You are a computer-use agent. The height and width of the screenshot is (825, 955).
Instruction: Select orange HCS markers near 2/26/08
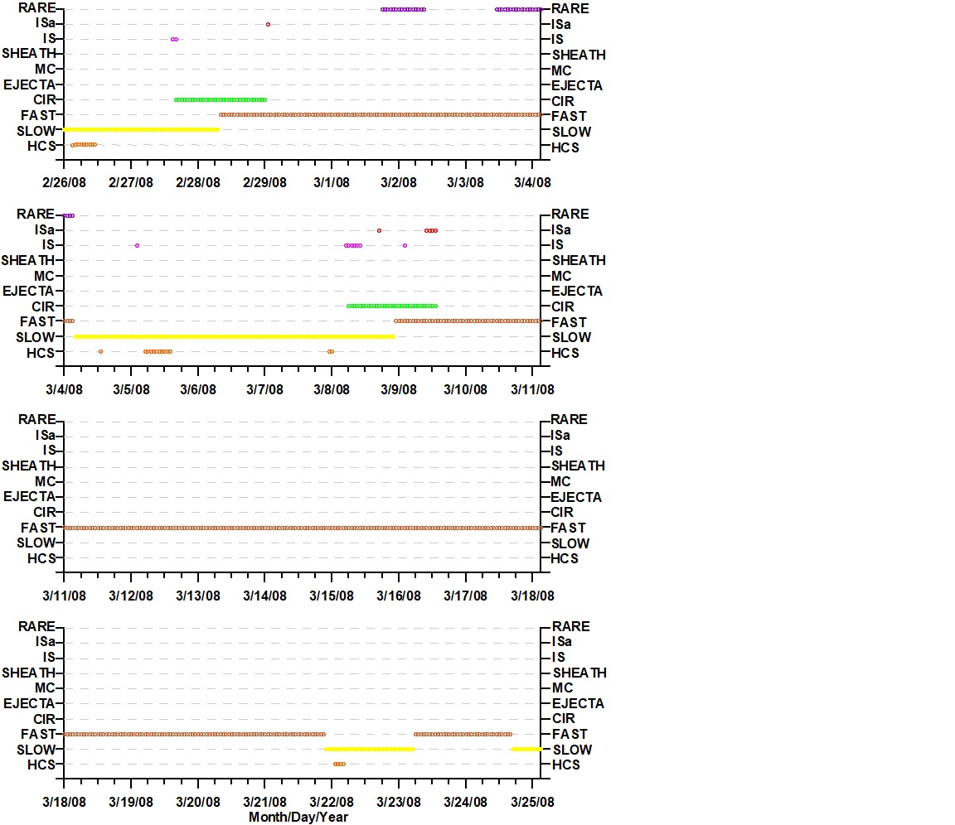(84, 145)
